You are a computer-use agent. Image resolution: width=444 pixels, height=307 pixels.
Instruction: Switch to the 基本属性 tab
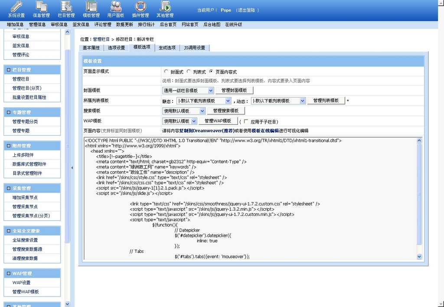(91, 48)
